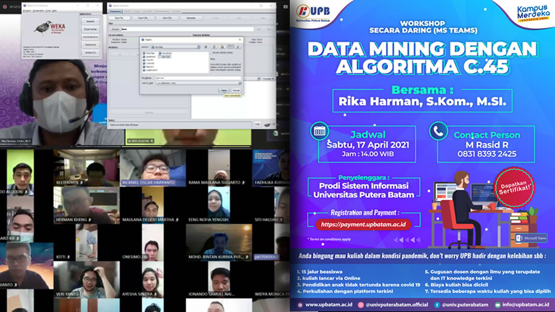Click the File Name input field

(197, 78)
